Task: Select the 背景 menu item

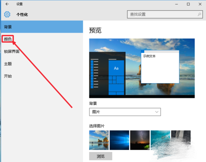Action: coord(42,27)
